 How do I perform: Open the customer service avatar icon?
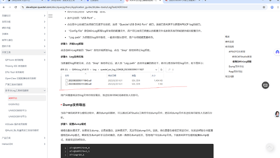coord(277,114)
